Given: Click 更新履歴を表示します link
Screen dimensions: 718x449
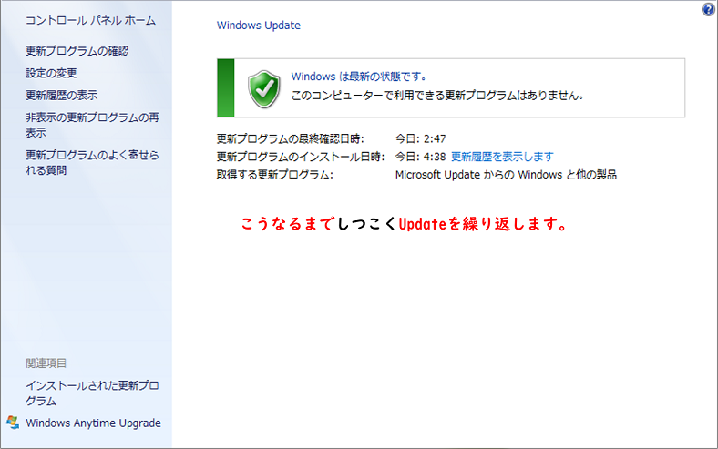Looking at the screenshot, I should coord(502,157).
